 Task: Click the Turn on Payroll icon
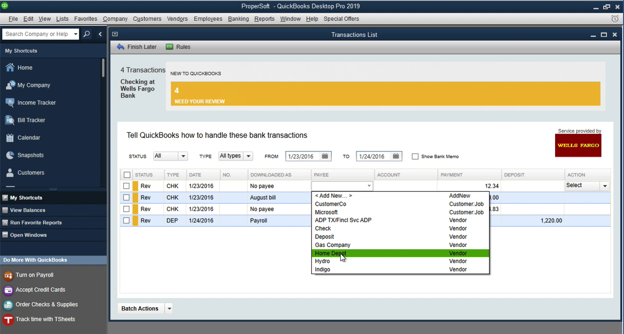tap(8, 275)
